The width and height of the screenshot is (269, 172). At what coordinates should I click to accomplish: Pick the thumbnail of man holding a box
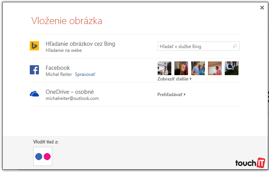pyautogui.click(x=164, y=68)
